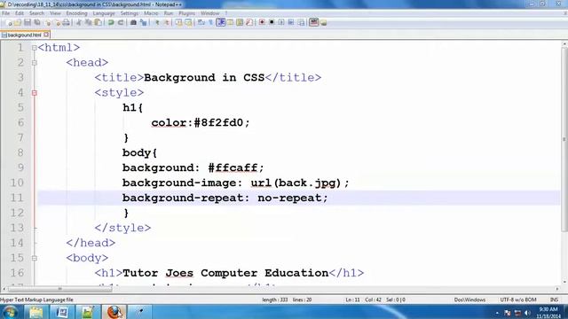Click the vertical scrollbar down arrow

(564, 282)
